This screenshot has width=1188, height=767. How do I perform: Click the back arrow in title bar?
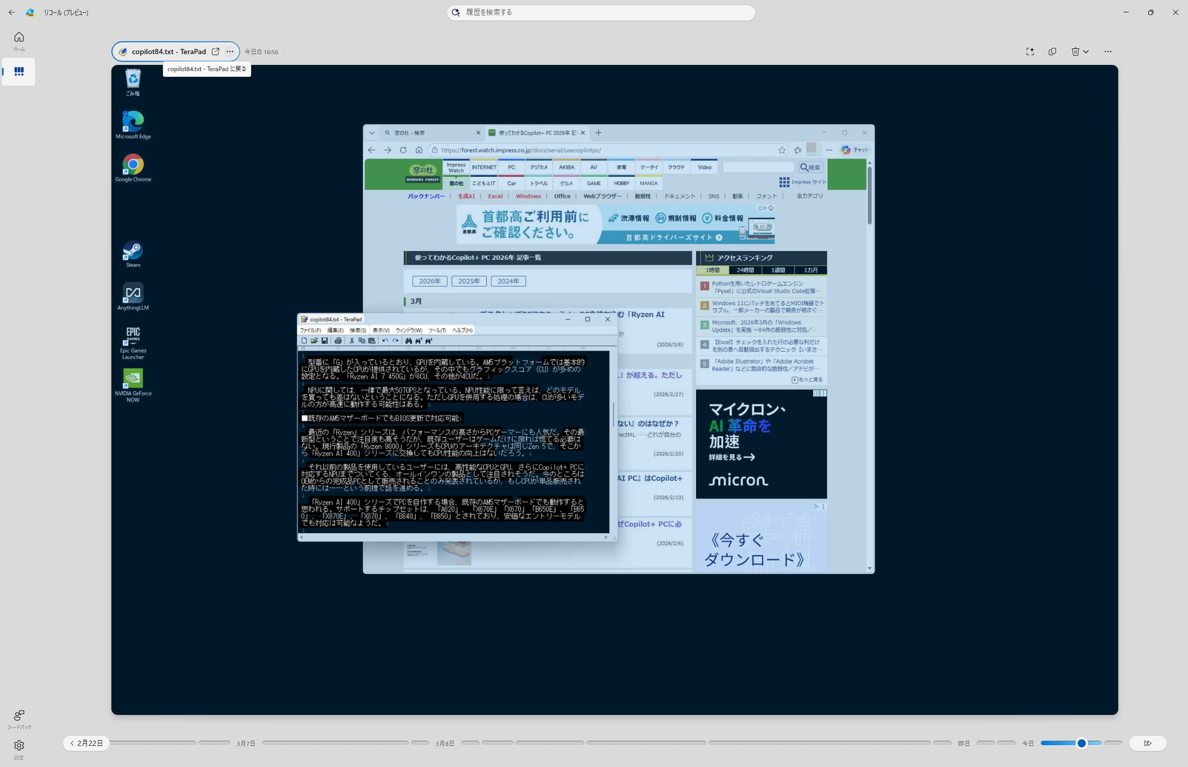(12, 12)
